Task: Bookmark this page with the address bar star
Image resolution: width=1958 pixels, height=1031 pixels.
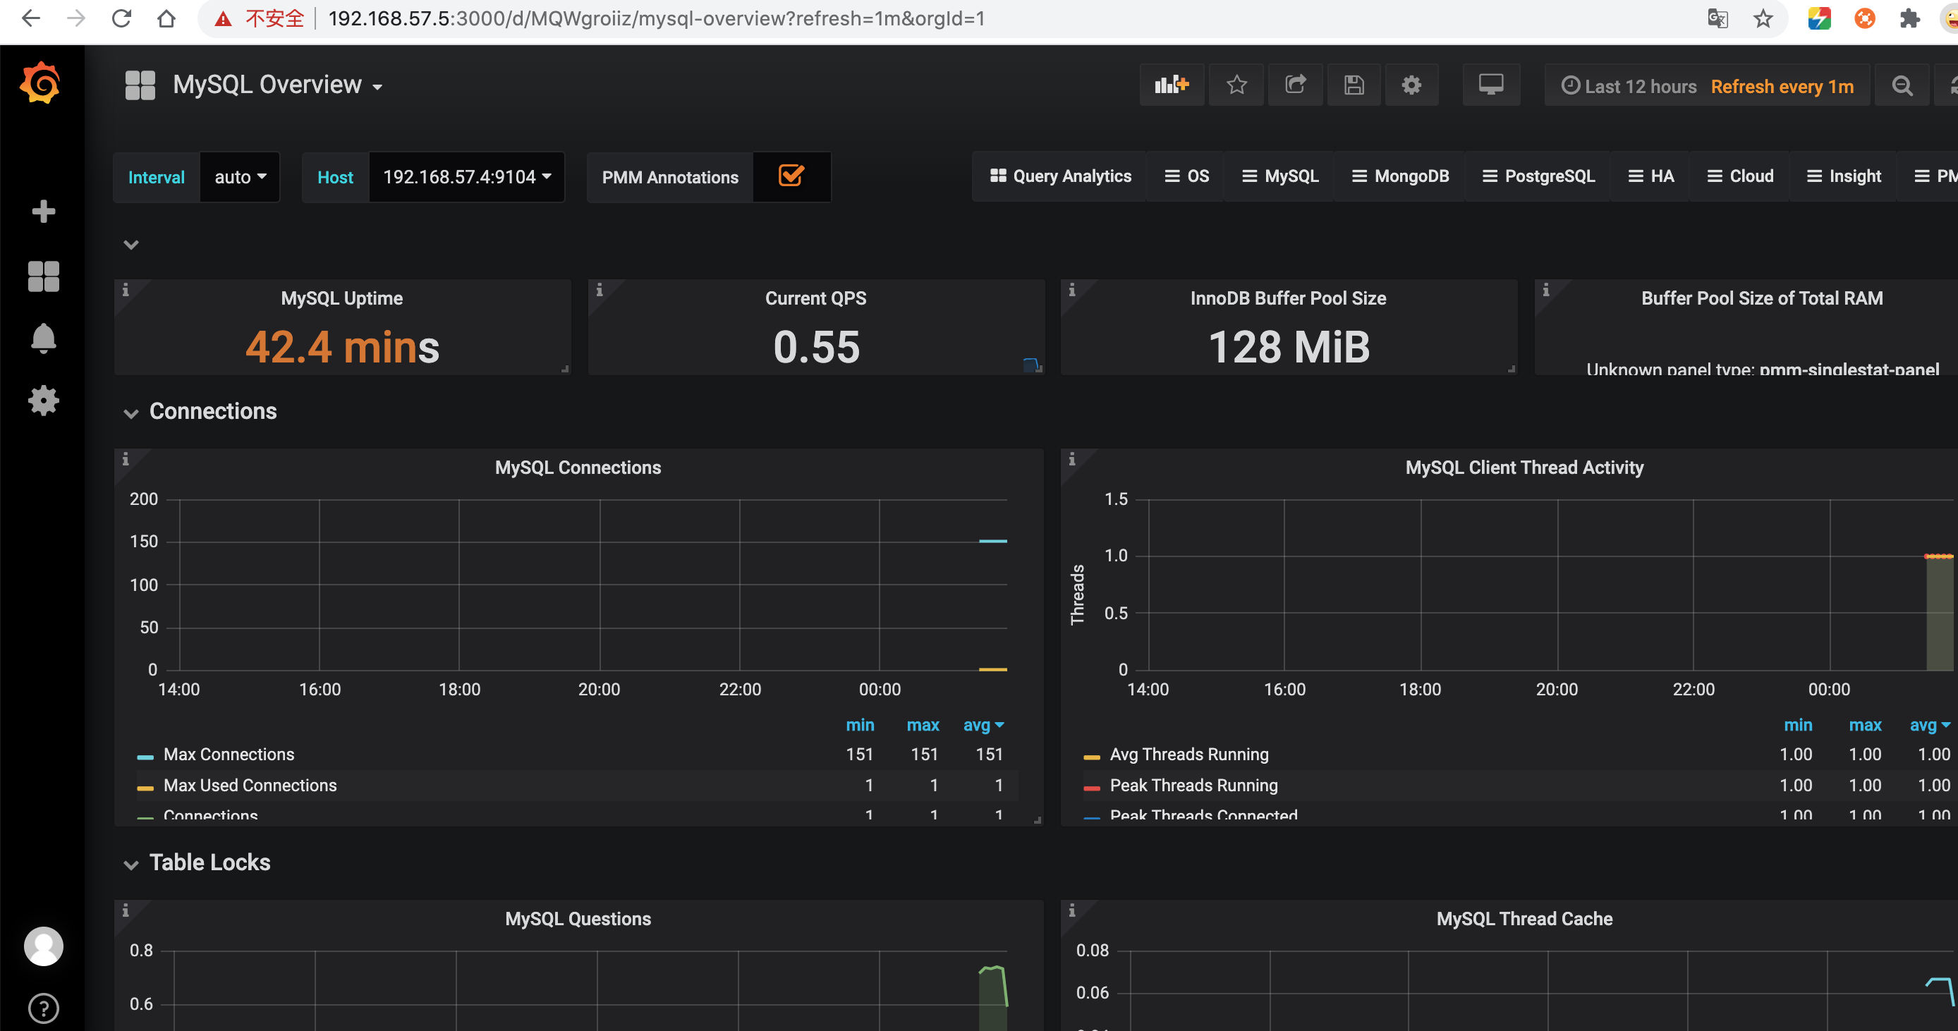Action: pos(1763,18)
